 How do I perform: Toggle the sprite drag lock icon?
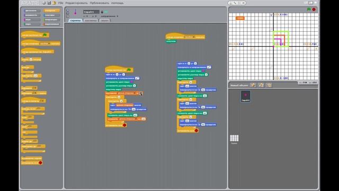coord(102,12)
